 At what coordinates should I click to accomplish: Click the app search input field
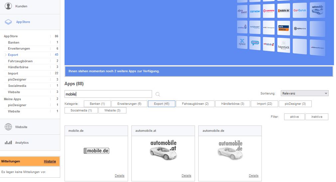[x=108, y=94]
